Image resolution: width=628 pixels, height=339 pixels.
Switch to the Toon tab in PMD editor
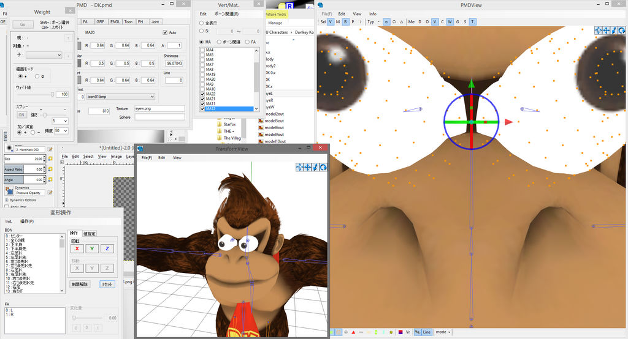tap(128, 22)
